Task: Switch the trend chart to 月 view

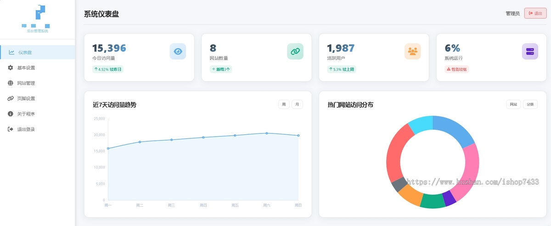Action: tap(298, 105)
